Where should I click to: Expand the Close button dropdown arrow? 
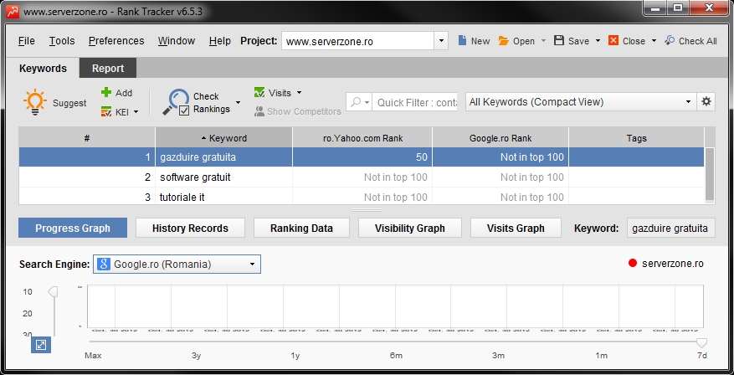[x=654, y=41]
